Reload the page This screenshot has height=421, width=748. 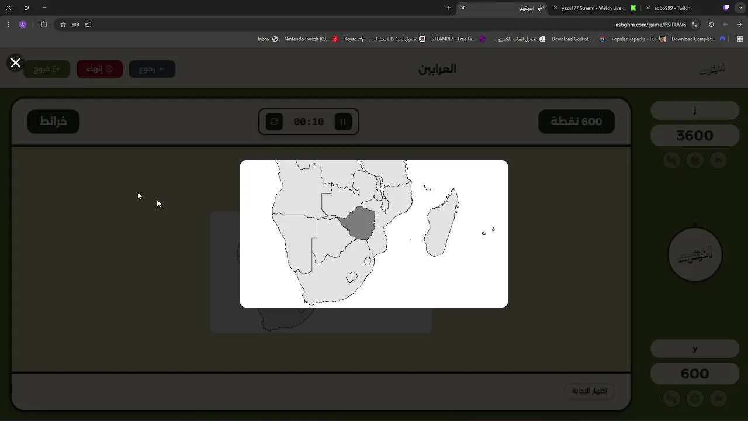[711, 25]
